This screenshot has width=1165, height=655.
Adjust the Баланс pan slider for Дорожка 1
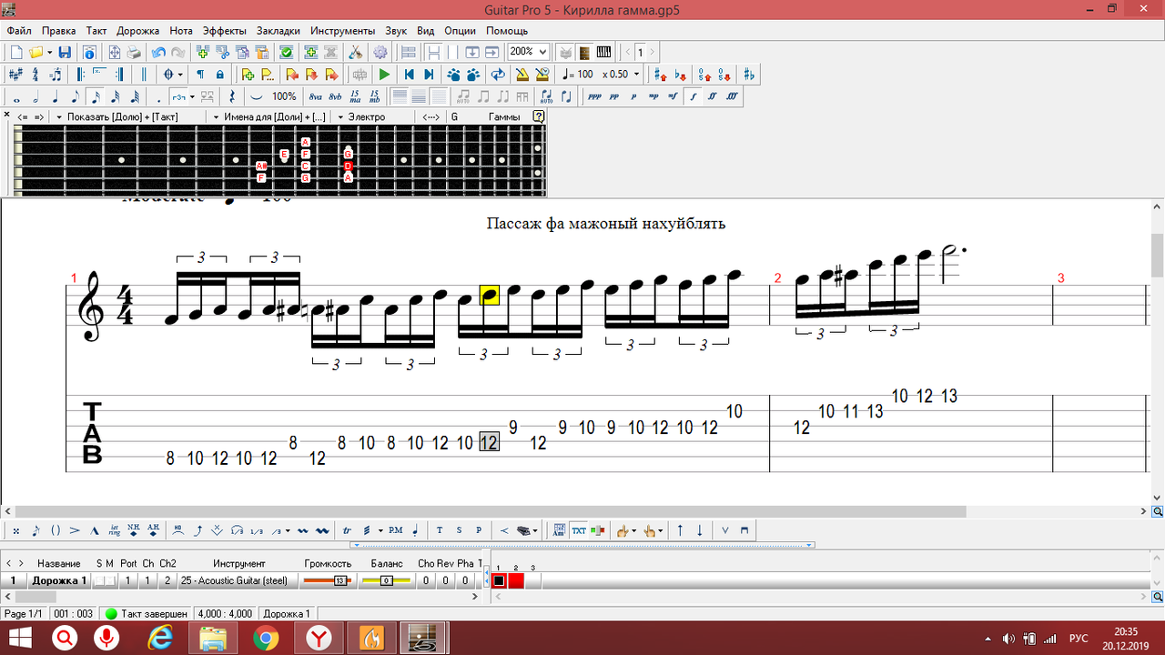click(x=386, y=580)
